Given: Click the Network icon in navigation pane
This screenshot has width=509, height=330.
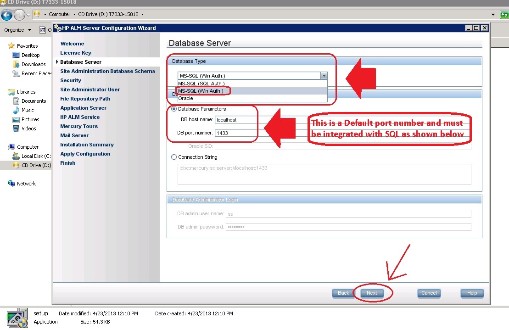Looking at the screenshot, I should (11, 183).
